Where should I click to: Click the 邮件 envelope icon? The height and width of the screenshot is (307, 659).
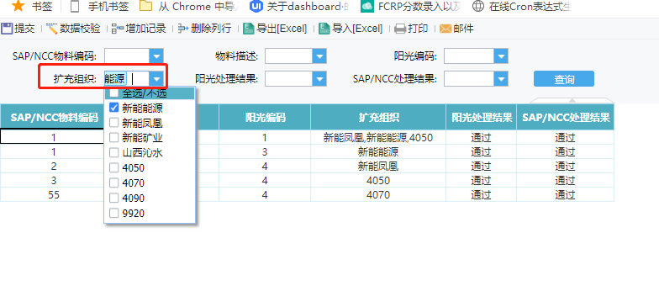(x=445, y=29)
